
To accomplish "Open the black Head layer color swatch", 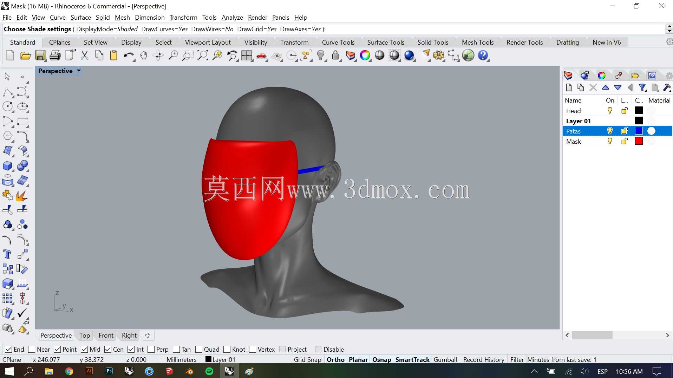I will (639, 111).
